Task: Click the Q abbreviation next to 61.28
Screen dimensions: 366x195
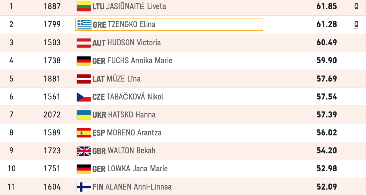Action: click(356, 25)
